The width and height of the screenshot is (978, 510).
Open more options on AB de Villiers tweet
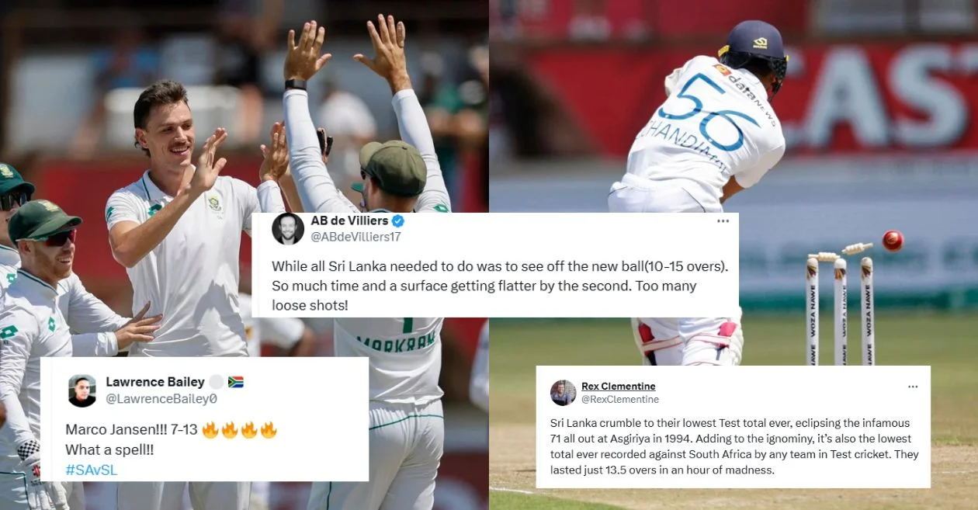click(x=723, y=221)
